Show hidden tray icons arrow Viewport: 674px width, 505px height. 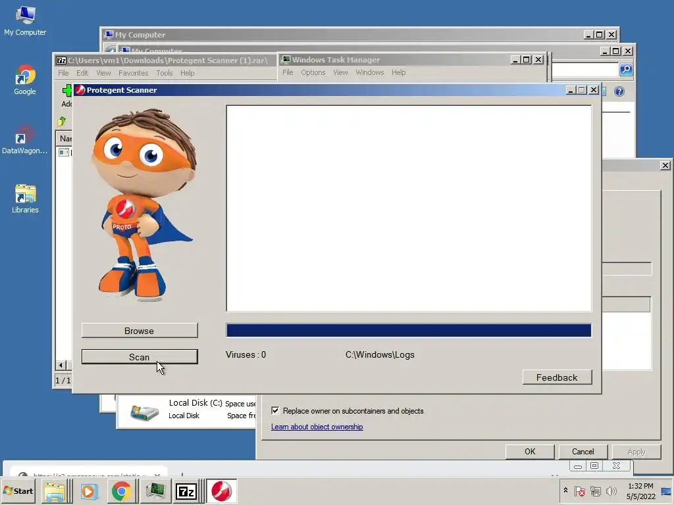point(565,491)
